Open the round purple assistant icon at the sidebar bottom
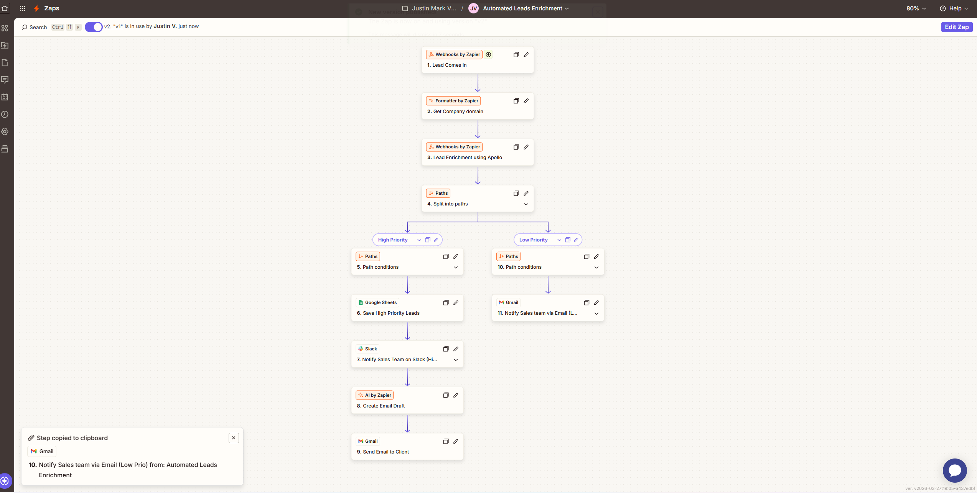This screenshot has height=493, width=977. (5, 481)
